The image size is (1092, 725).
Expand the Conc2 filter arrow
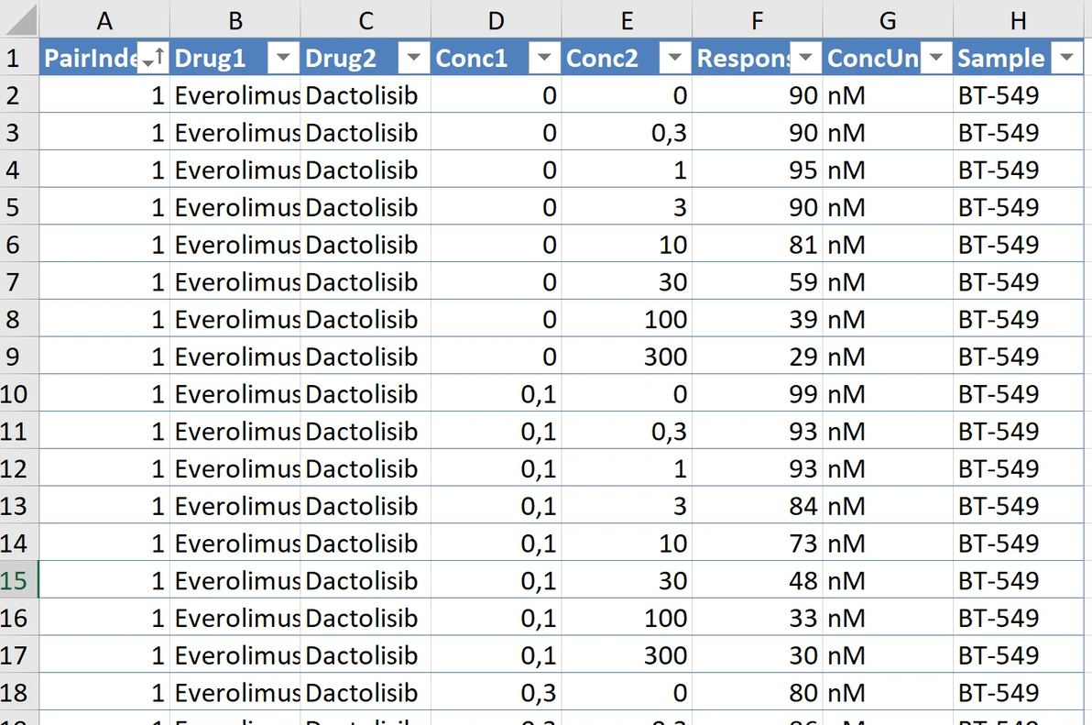[x=676, y=59]
